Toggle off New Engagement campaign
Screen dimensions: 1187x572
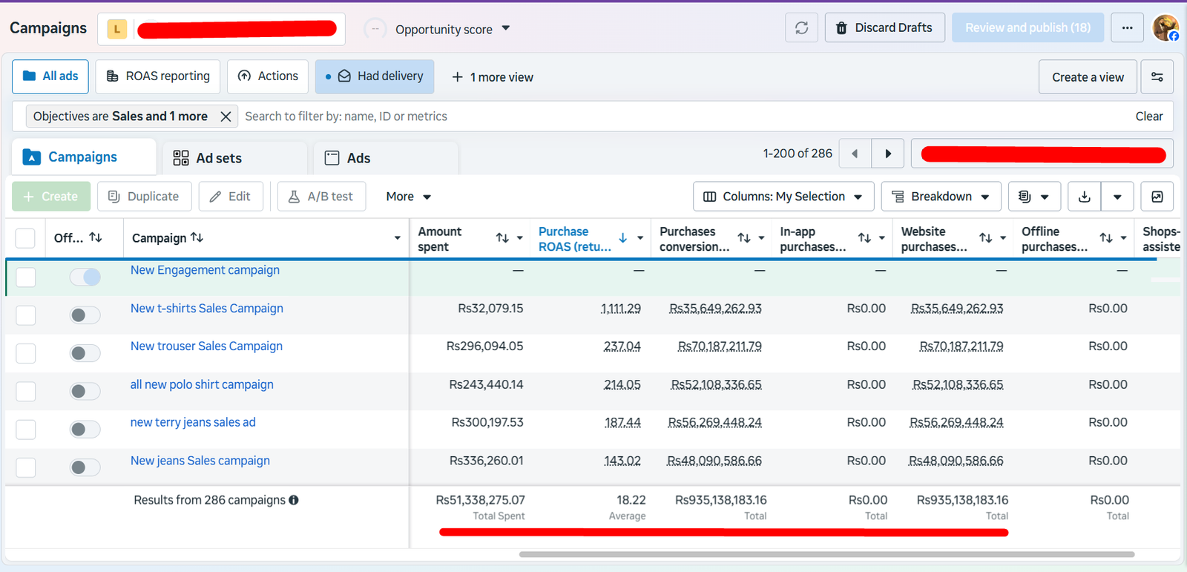(x=85, y=277)
